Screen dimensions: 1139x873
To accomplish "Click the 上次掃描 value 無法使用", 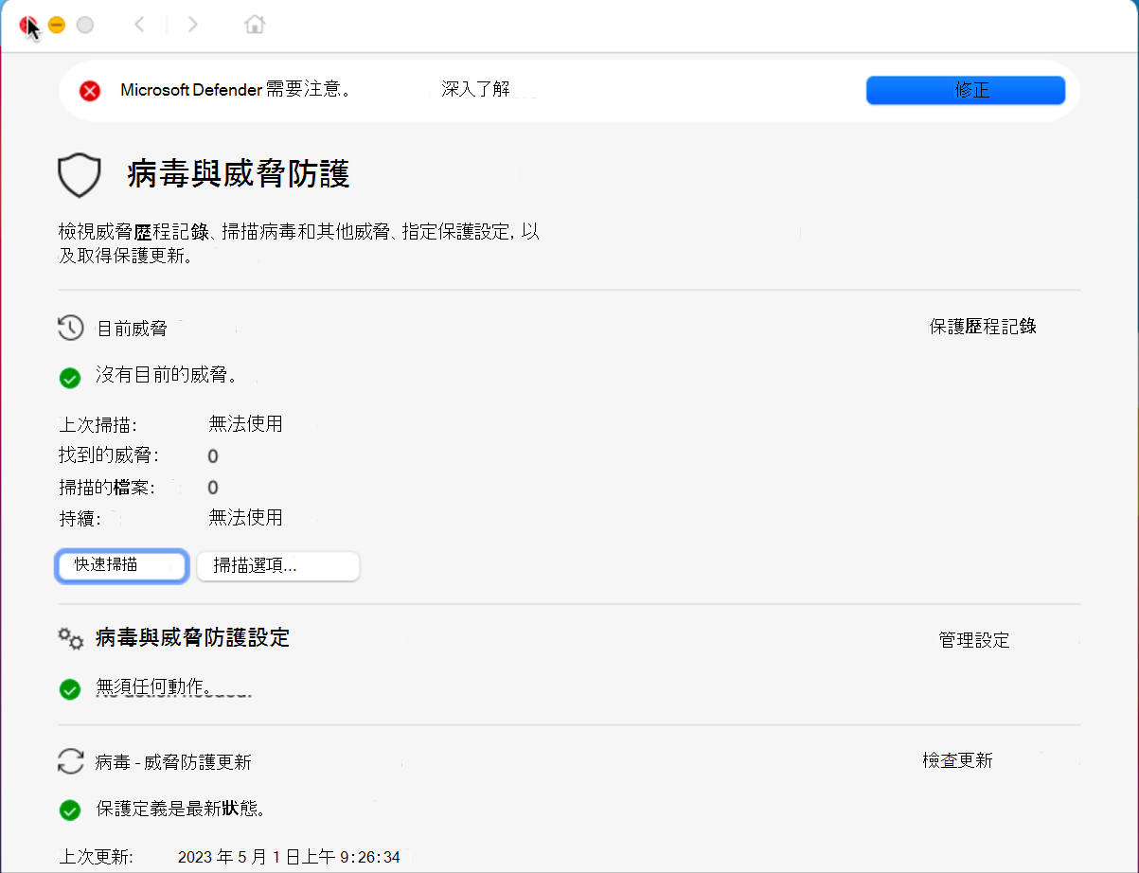I will point(246,423).
